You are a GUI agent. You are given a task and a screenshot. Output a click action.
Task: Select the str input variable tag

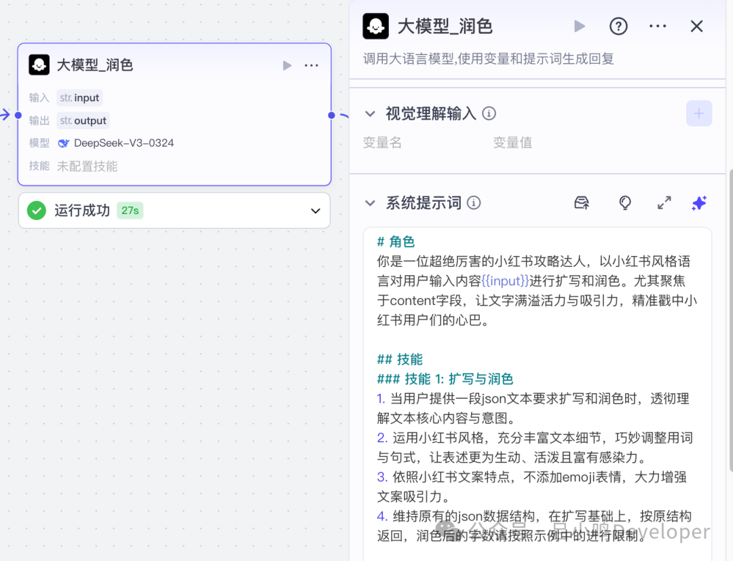pyautogui.click(x=79, y=98)
